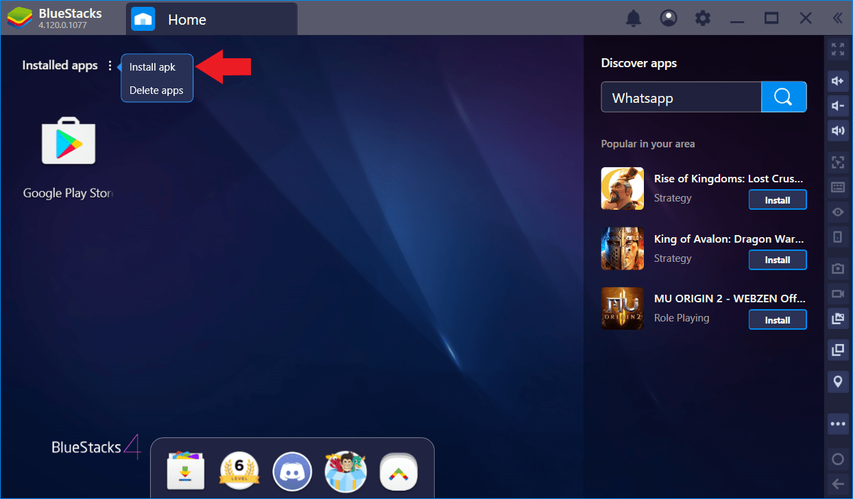Start screen recording from the sidebar
The image size is (853, 499).
pos(837,293)
